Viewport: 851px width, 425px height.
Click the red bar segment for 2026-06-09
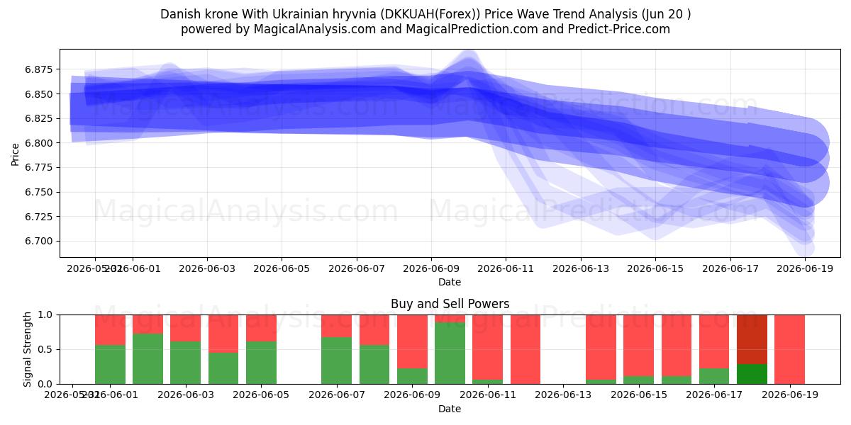412,341
